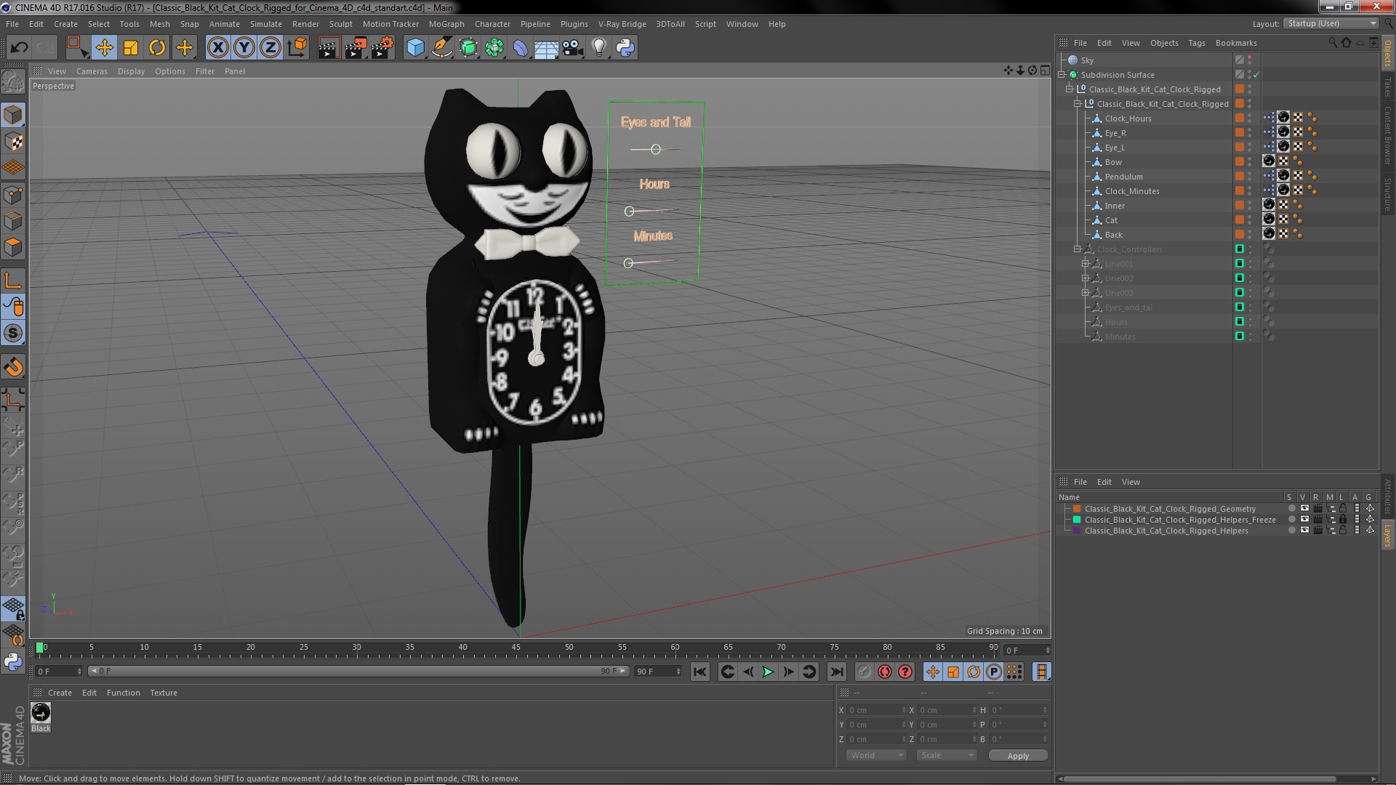The height and width of the screenshot is (785, 1396).
Task: Go to start of animation
Action: click(x=699, y=672)
